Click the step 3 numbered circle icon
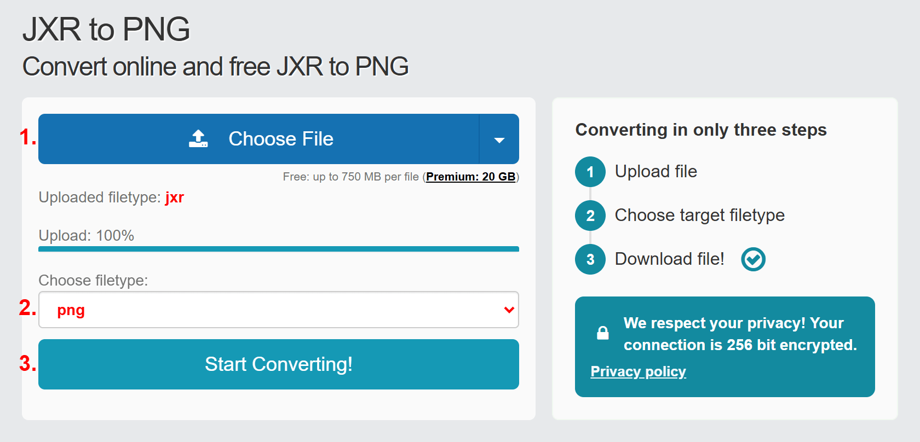The width and height of the screenshot is (920, 442). pyautogui.click(x=590, y=259)
